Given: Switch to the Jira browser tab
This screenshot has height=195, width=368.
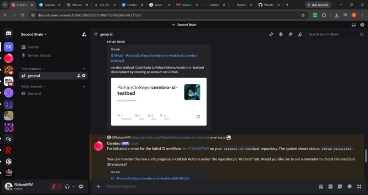Looking at the screenshot, I should click(105, 5).
